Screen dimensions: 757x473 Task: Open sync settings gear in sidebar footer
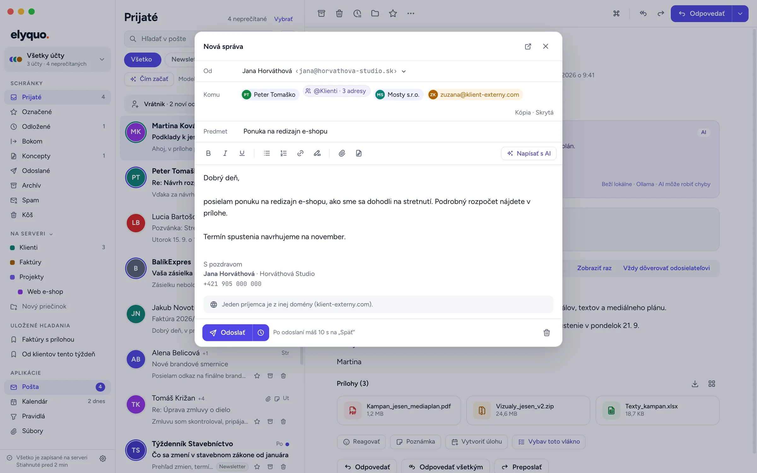[103, 458]
